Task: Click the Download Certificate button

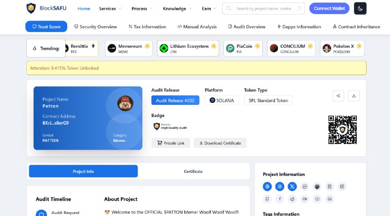Action: (220, 143)
